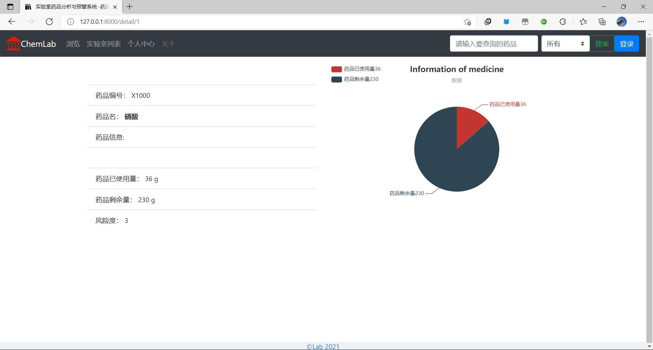
Task: Click the 药品已使用量 36 g row
Action: (x=202, y=179)
